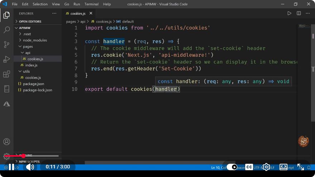Run the code with play icon
This screenshot has width=315, height=177.
[289, 13]
